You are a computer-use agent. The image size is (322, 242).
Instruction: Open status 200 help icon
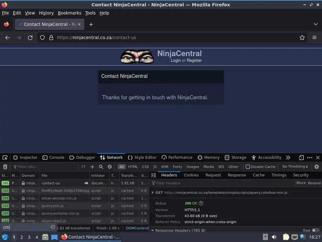tap(201, 203)
